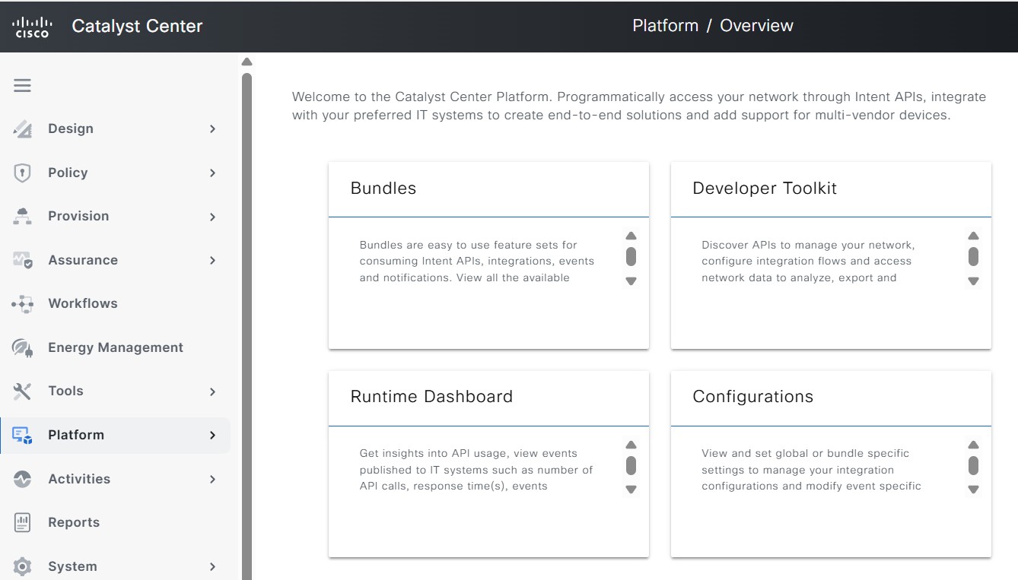The height and width of the screenshot is (580, 1018).
Task: Click the Cisco logo in the header
Action: (x=32, y=25)
